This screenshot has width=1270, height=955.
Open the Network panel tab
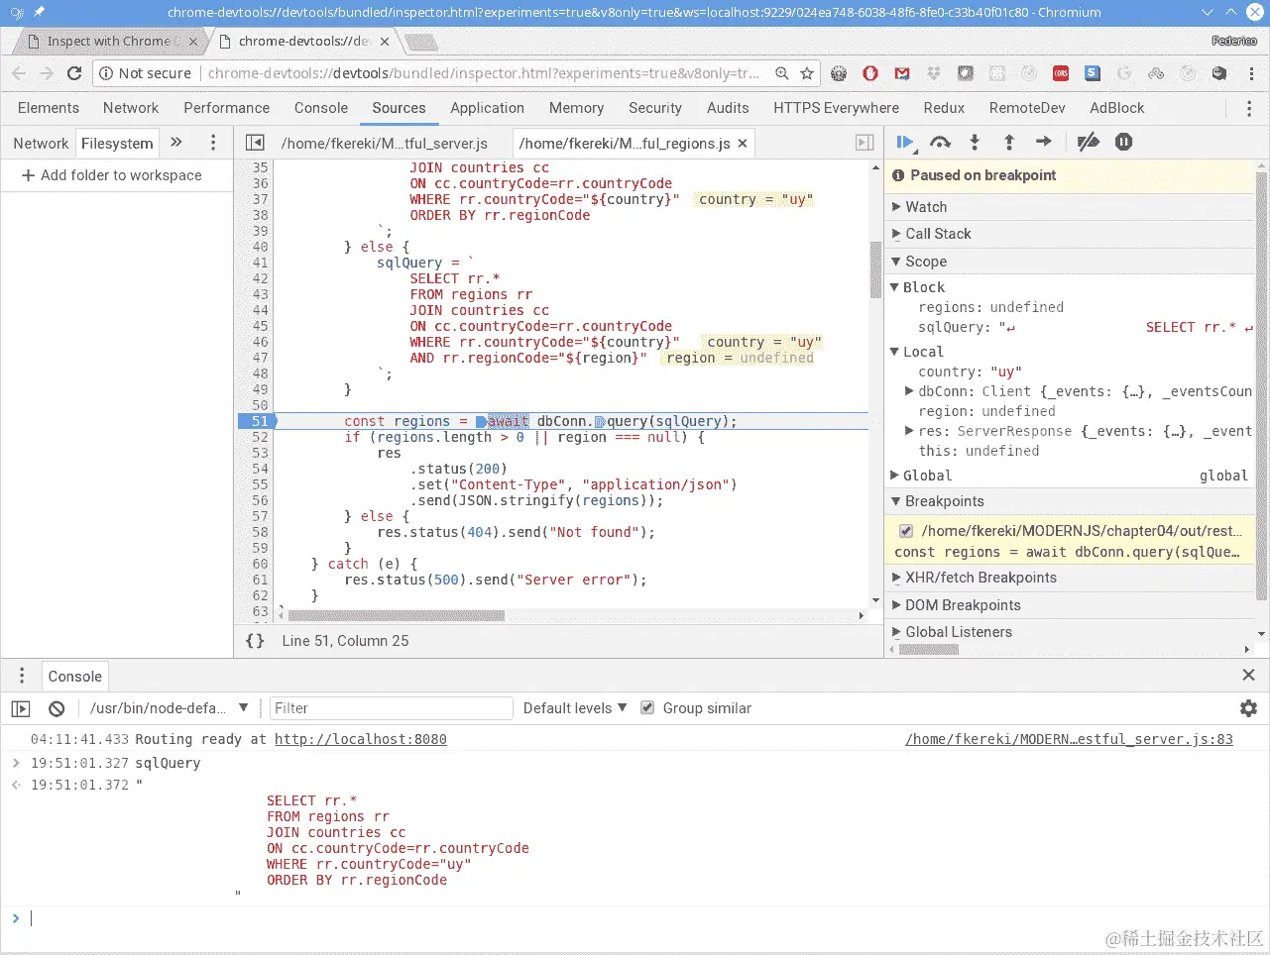[x=131, y=108]
